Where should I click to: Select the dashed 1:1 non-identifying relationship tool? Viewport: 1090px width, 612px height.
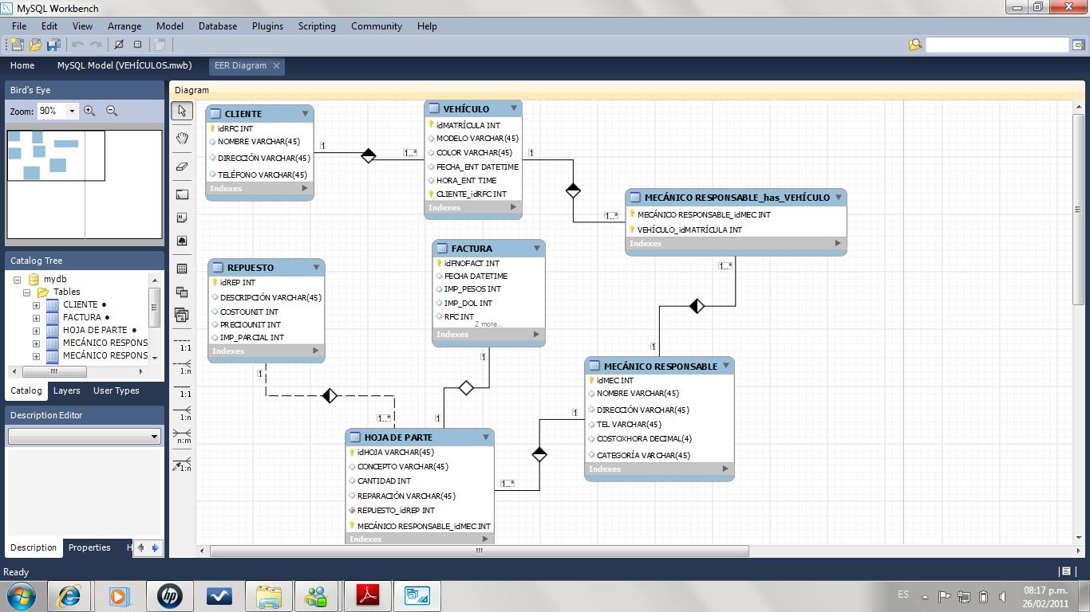(183, 344)
